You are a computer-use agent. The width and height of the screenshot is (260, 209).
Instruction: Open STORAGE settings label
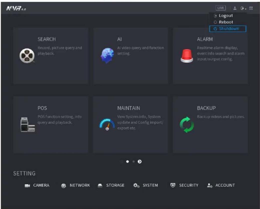(x=115, y=185)
